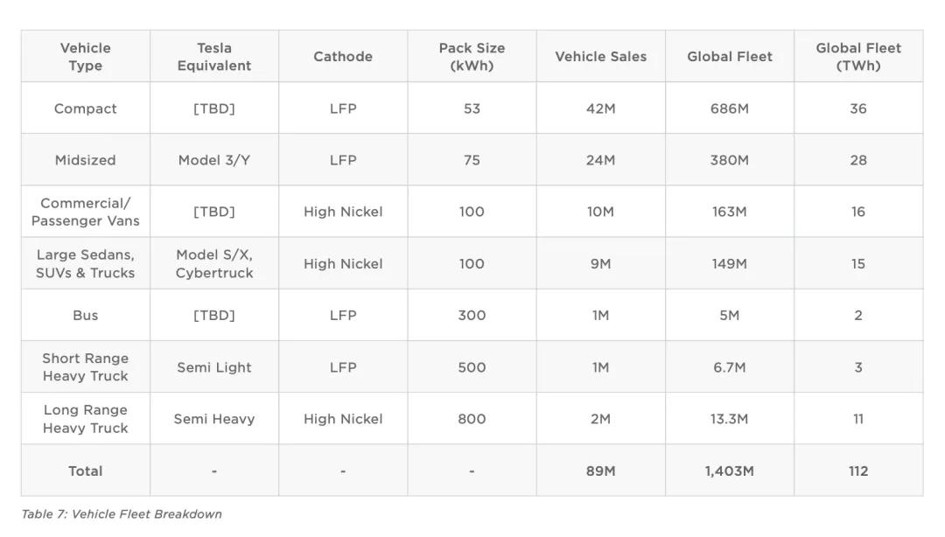This screenshot has width=945, height=537.
Task: Select the Tesla Equivalent header cell
Action: (x=214, y=57)
